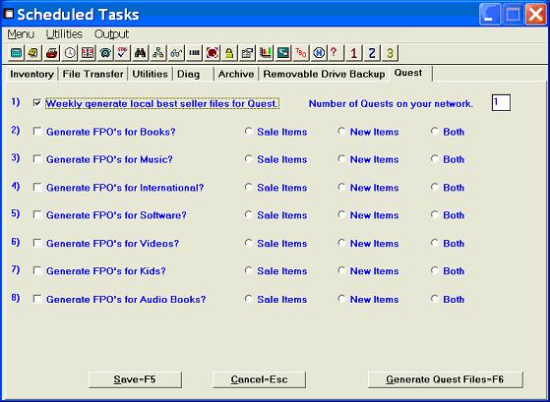This screenshot has height=402, width=550.
Task: Pick Both for Videos row
Action: click(435, 243)
